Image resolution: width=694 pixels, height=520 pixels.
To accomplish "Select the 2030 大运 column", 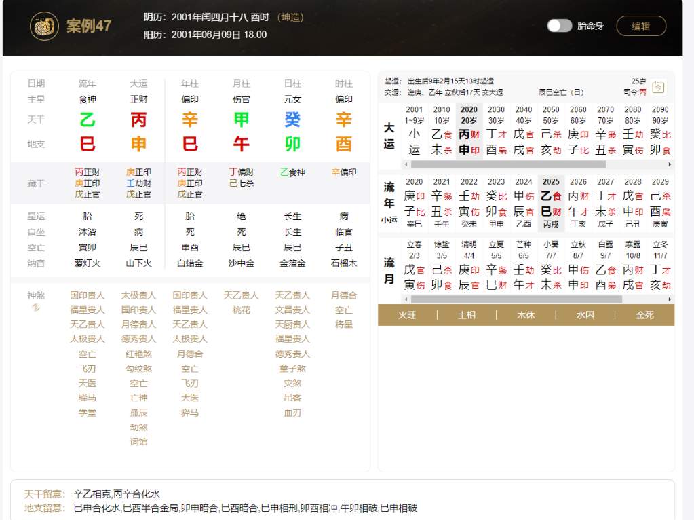I will [496, 131].
